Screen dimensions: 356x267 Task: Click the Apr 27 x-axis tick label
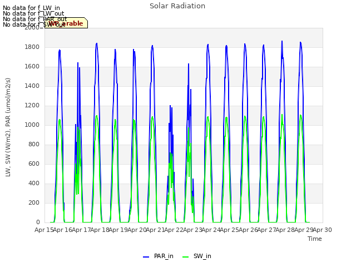[x=266, y=230]
